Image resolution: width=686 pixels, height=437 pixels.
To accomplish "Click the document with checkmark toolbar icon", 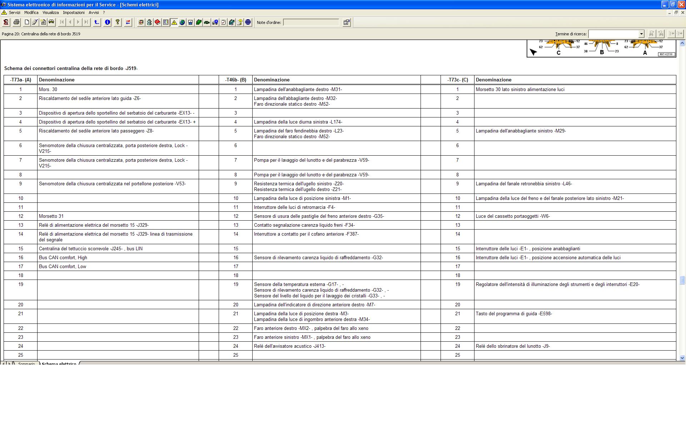I will pos(35,22).
